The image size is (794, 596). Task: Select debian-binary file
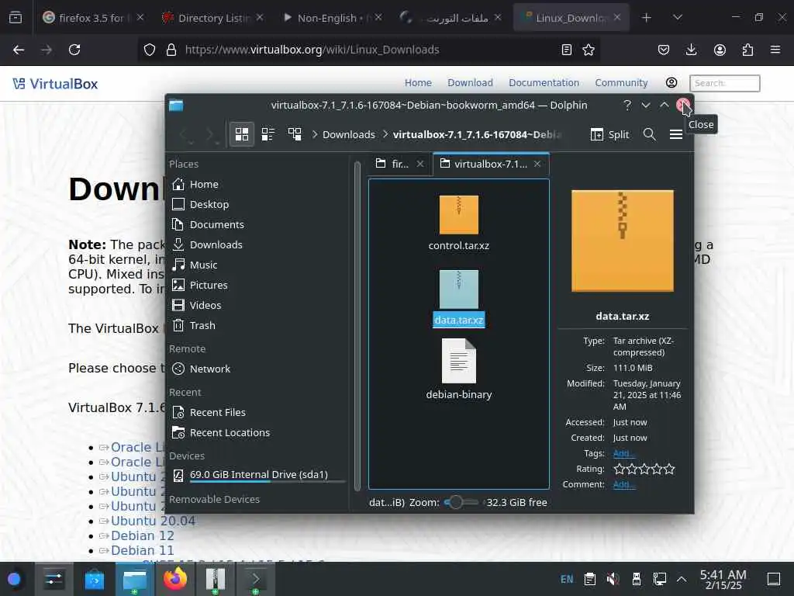pos(459,369)
